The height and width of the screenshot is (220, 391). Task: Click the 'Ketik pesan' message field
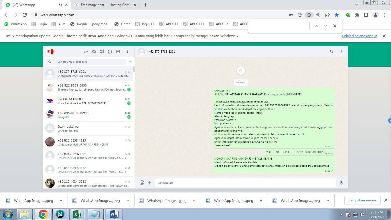pos(245,182)
